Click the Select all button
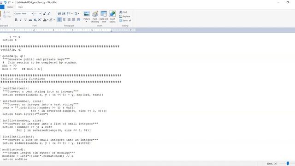Screen dimensions: 295x166 pyautogui.click(x=125, y=20)
